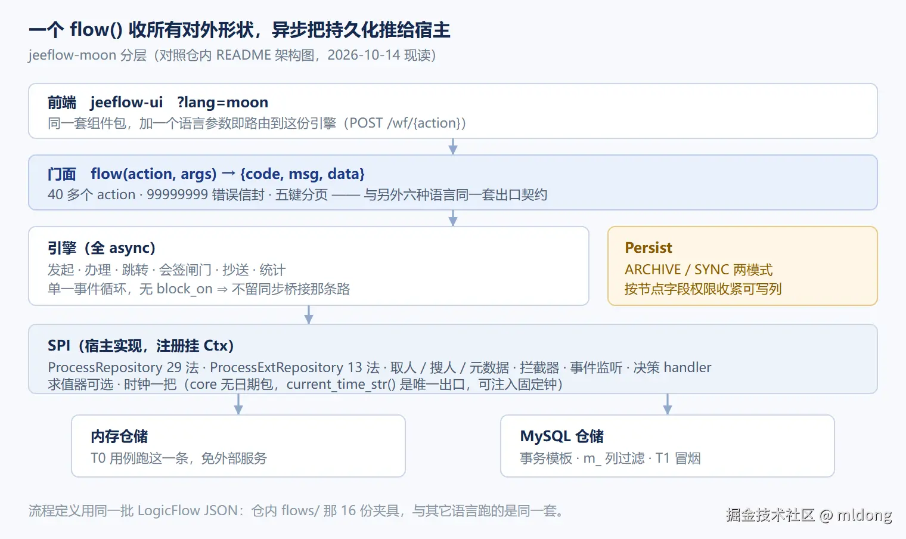
Task: Click the line starting "求值器可选 · 时钟一把"
Action: coord(305,385)
